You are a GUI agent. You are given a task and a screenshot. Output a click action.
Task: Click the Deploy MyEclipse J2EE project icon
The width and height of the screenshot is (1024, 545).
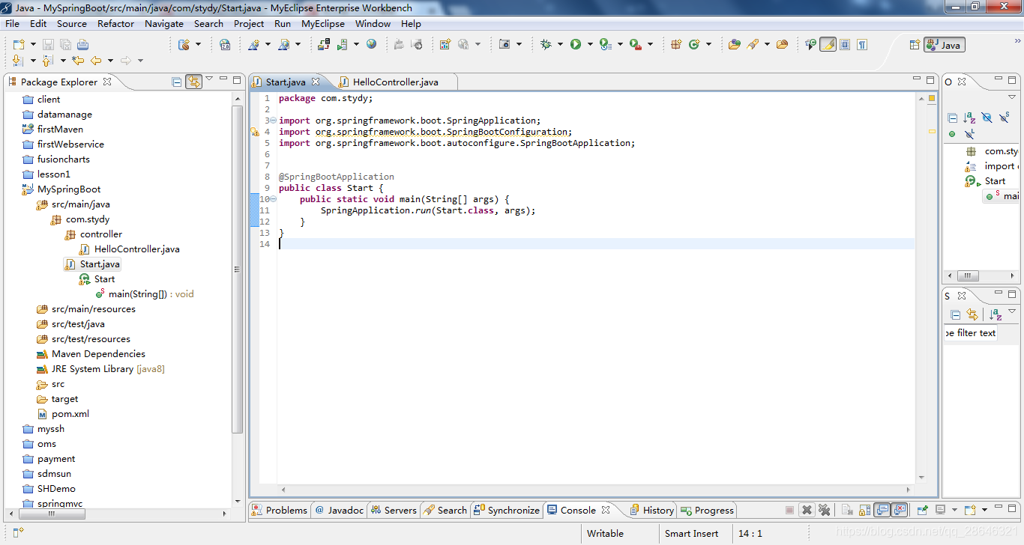pyautogui.click(x=324, y=45)
